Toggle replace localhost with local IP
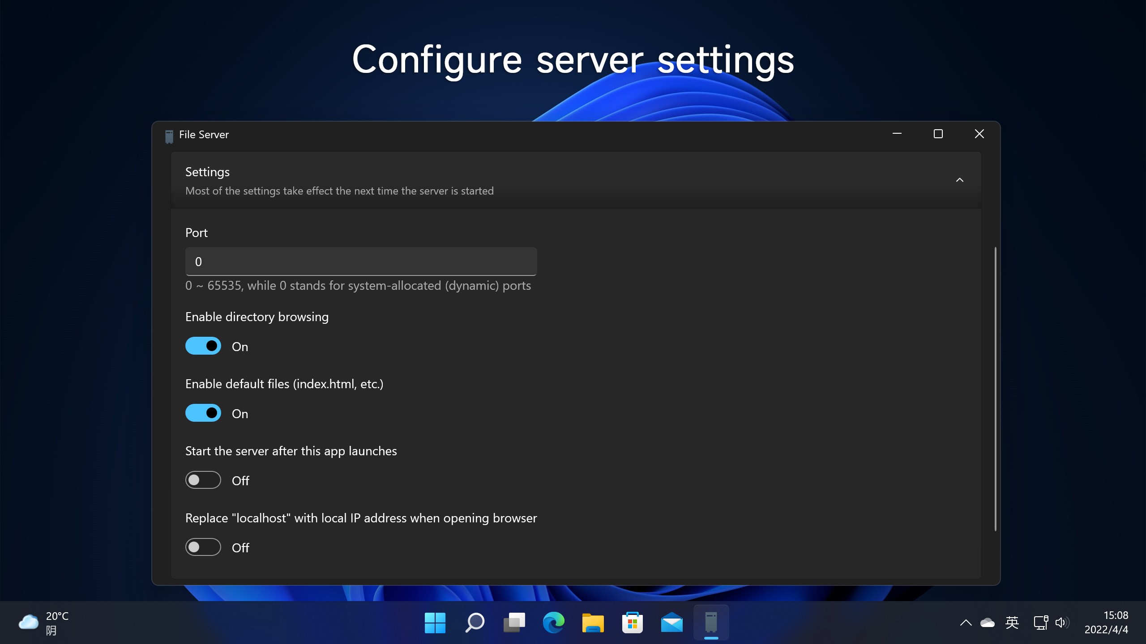The height and width of the screenshot is (644, 1146). (203, 547)
